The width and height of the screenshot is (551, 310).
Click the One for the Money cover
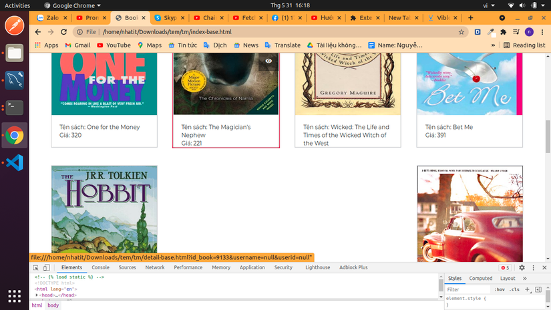tap(104, 84)
